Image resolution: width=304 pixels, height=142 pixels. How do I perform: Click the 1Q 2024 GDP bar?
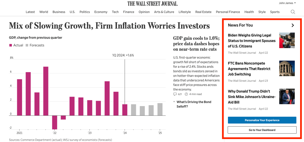click(x=125, y=110)
